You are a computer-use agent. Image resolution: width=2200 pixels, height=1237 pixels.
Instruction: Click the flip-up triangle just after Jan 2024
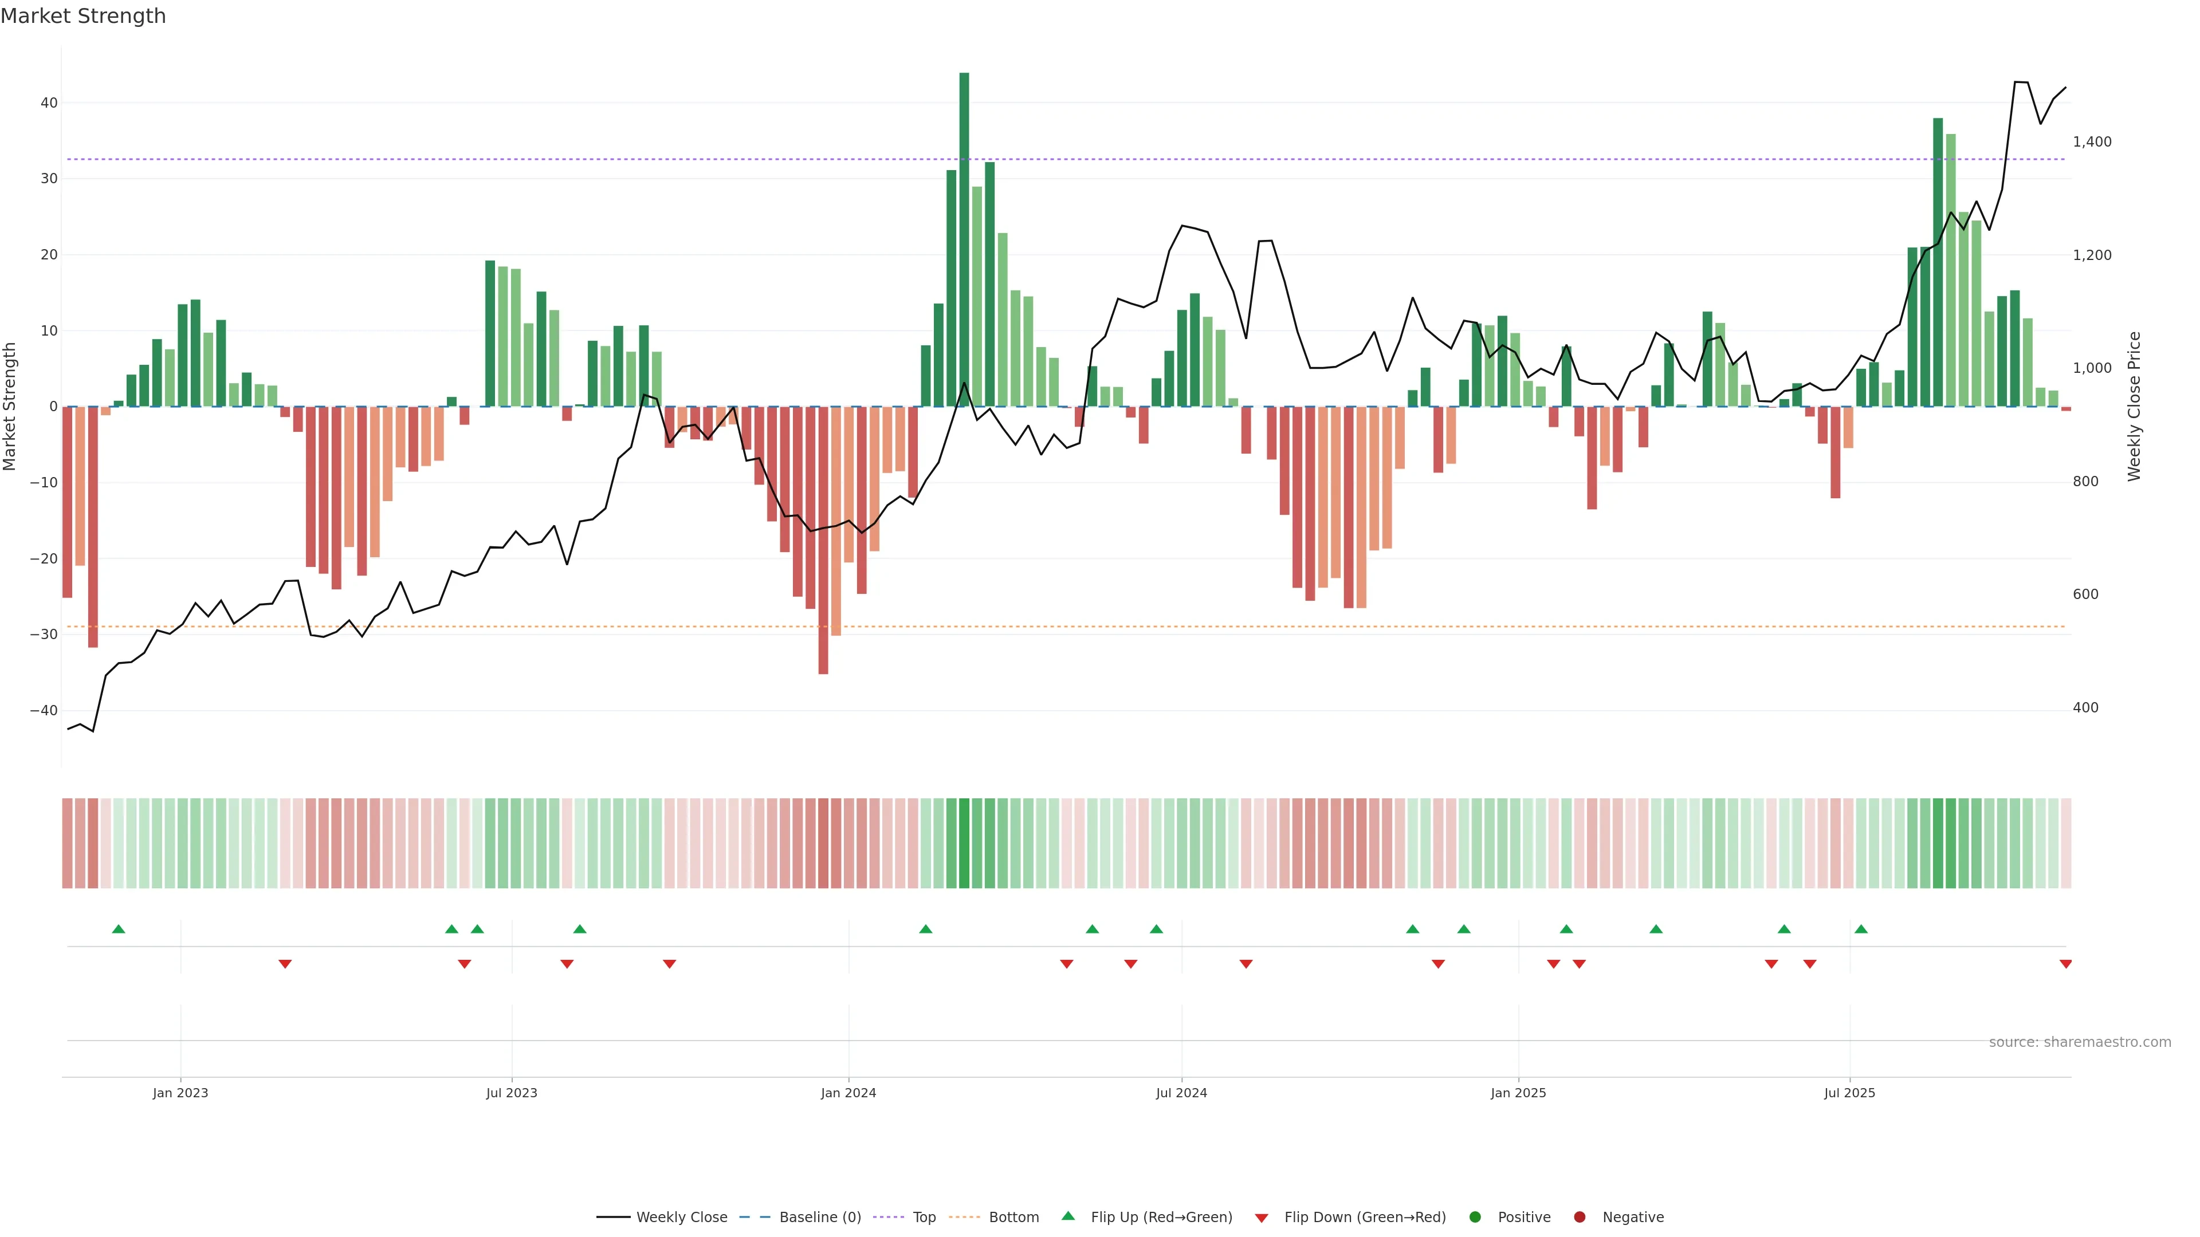pos(925,929)
